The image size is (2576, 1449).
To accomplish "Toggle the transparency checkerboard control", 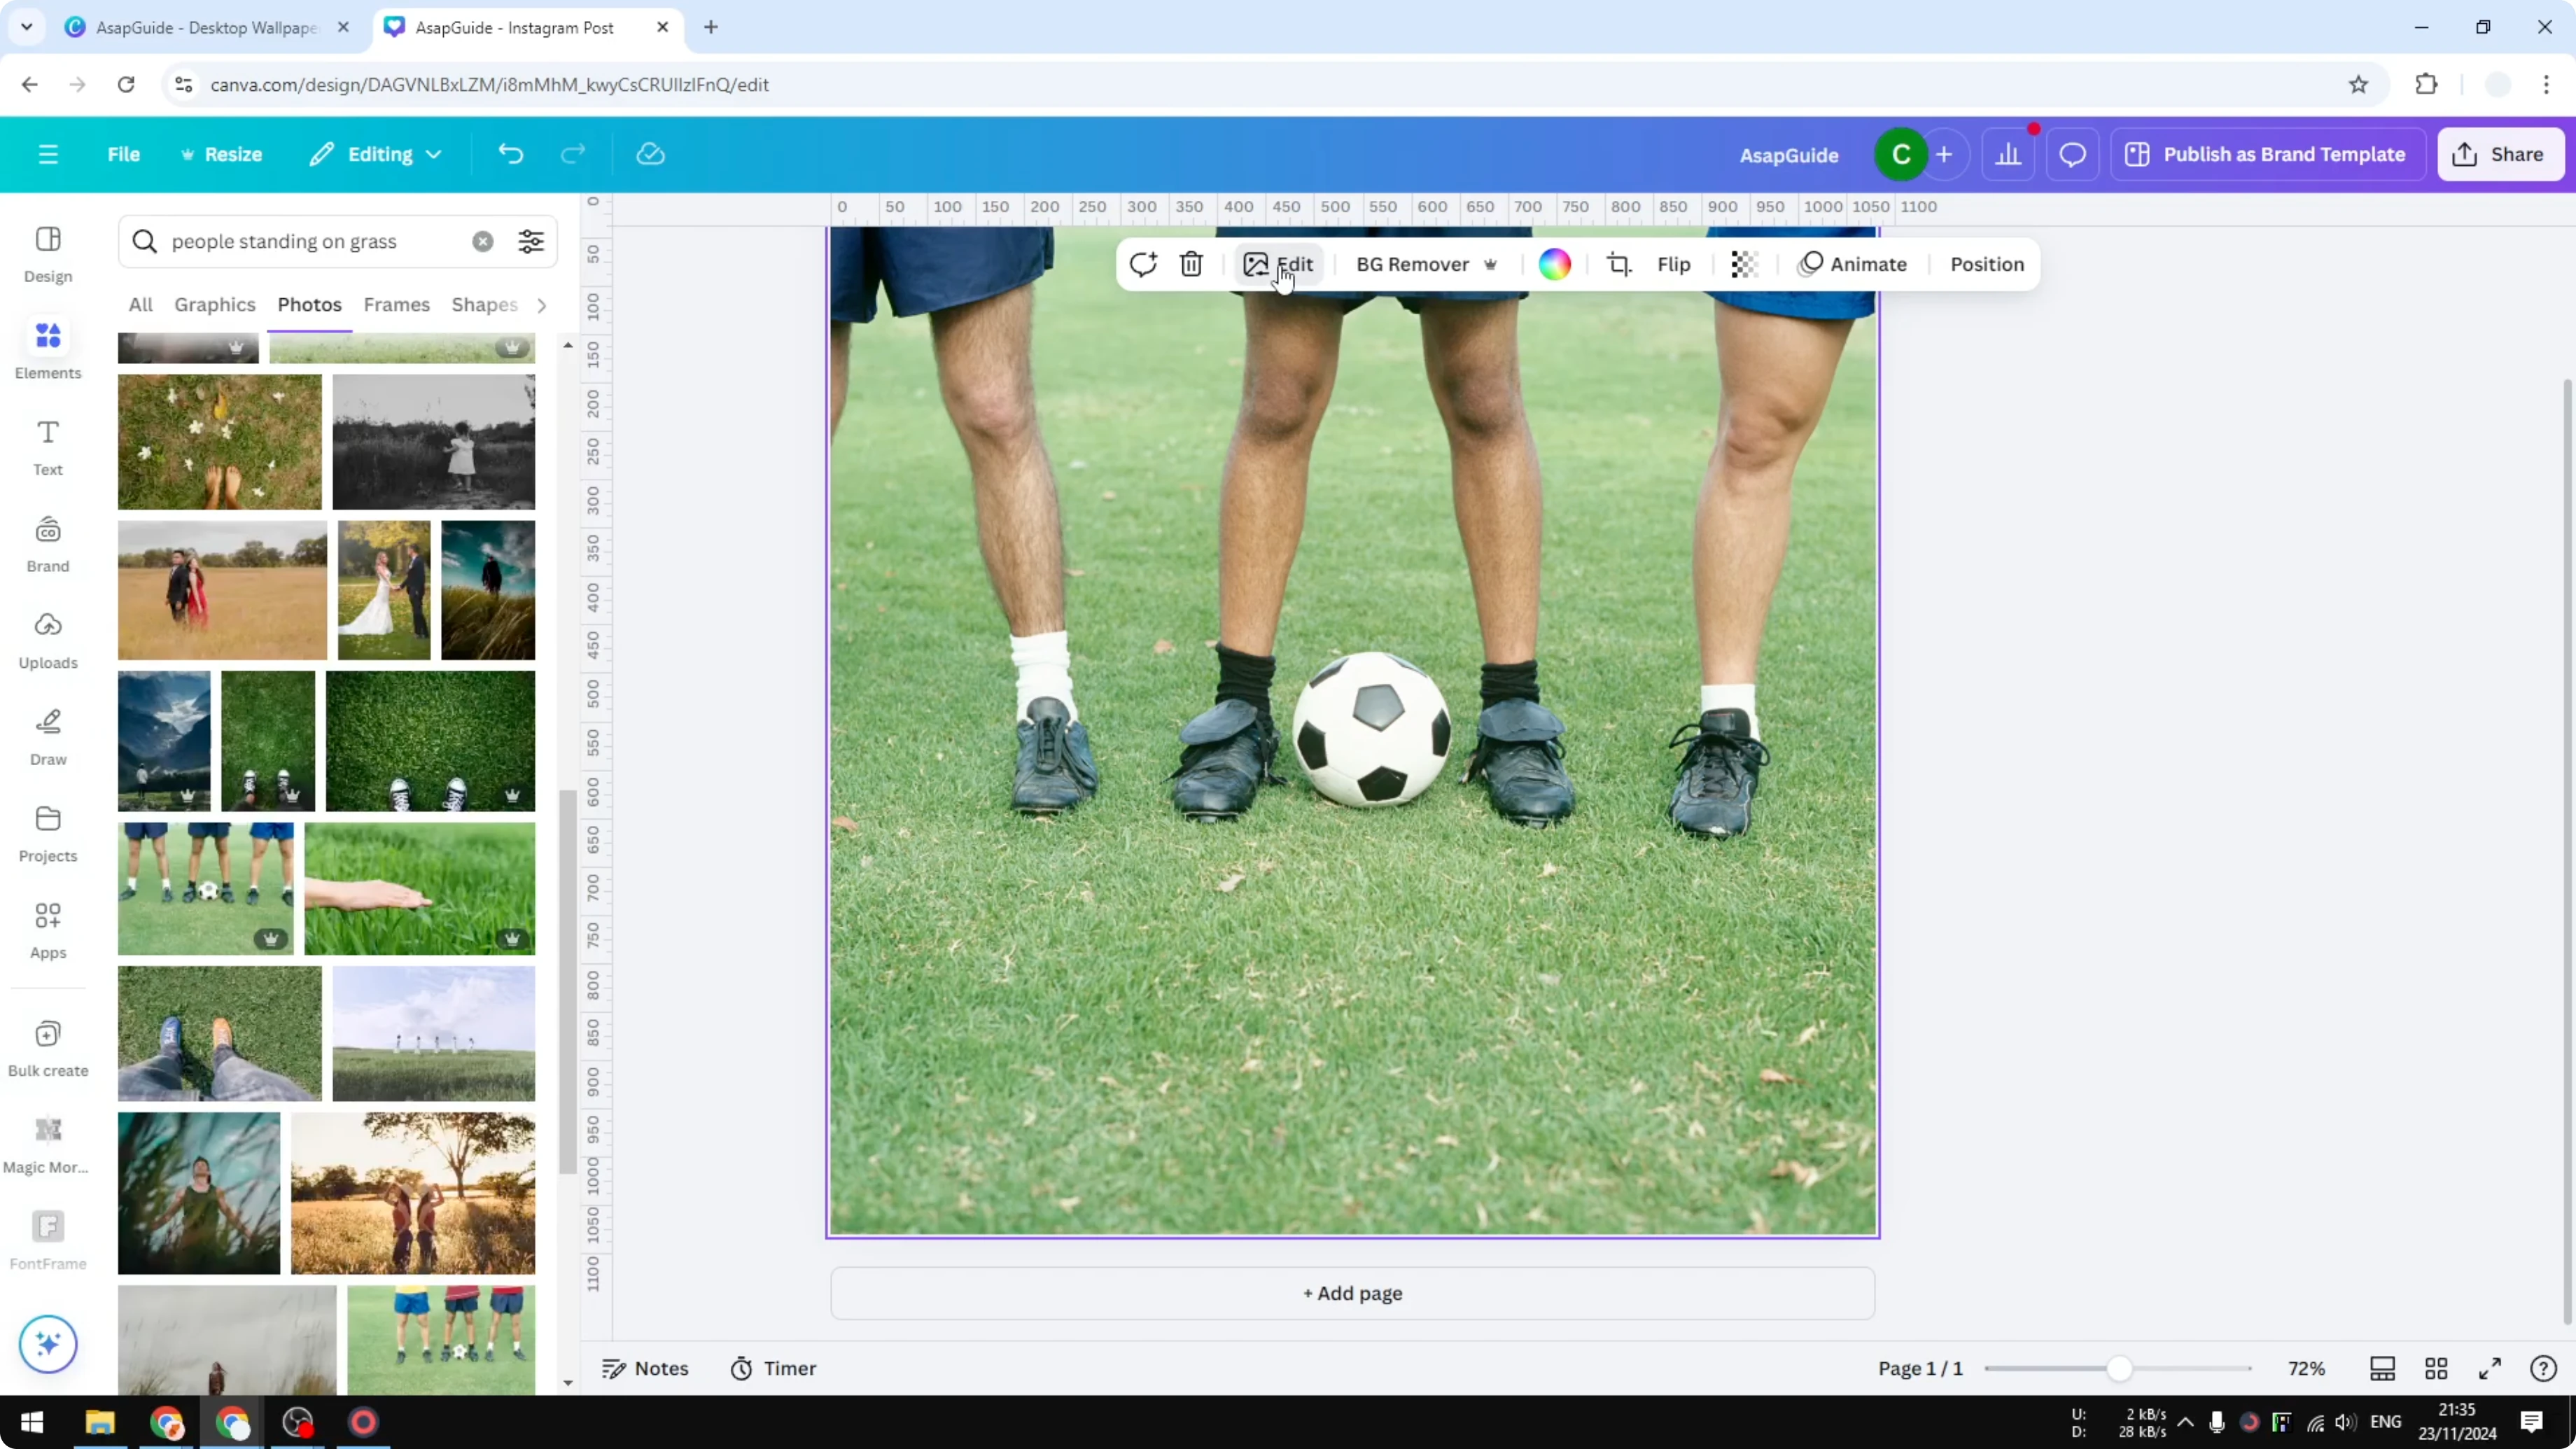I will (x=1744, y=264).
